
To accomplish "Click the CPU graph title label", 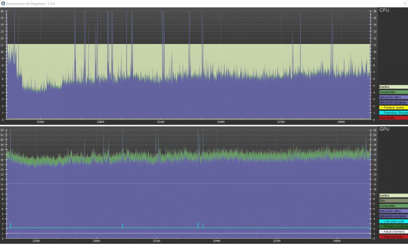I will click(x=384, y=10).
